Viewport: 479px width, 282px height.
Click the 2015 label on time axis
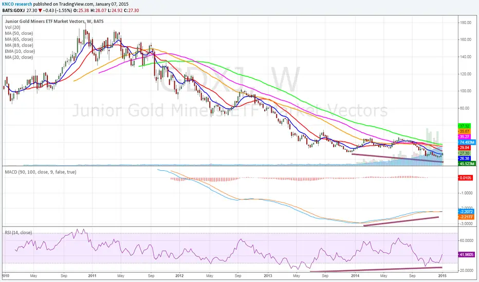[443, 276]
